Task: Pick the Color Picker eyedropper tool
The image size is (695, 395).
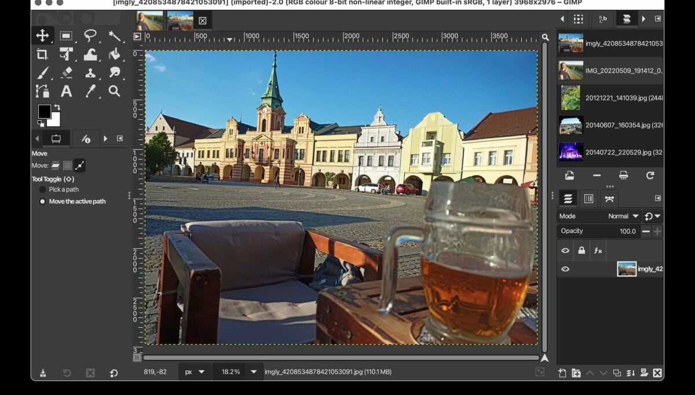Action: [90, 91]
